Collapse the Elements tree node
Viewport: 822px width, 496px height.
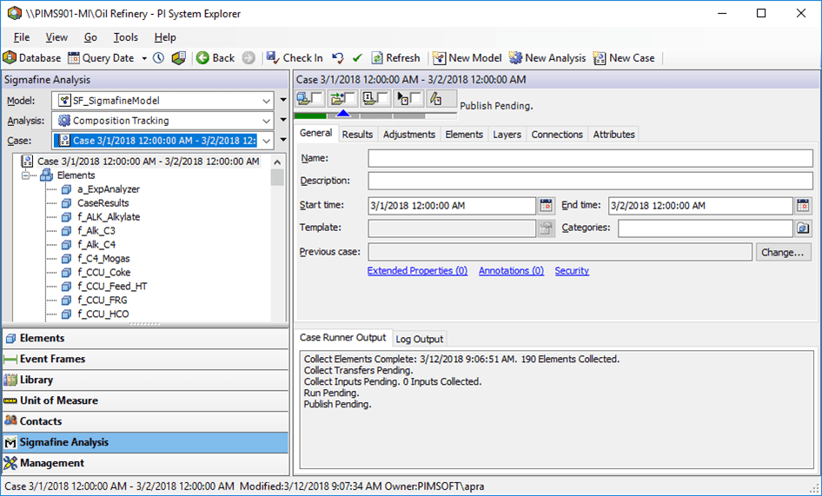(x=25, y=175)
